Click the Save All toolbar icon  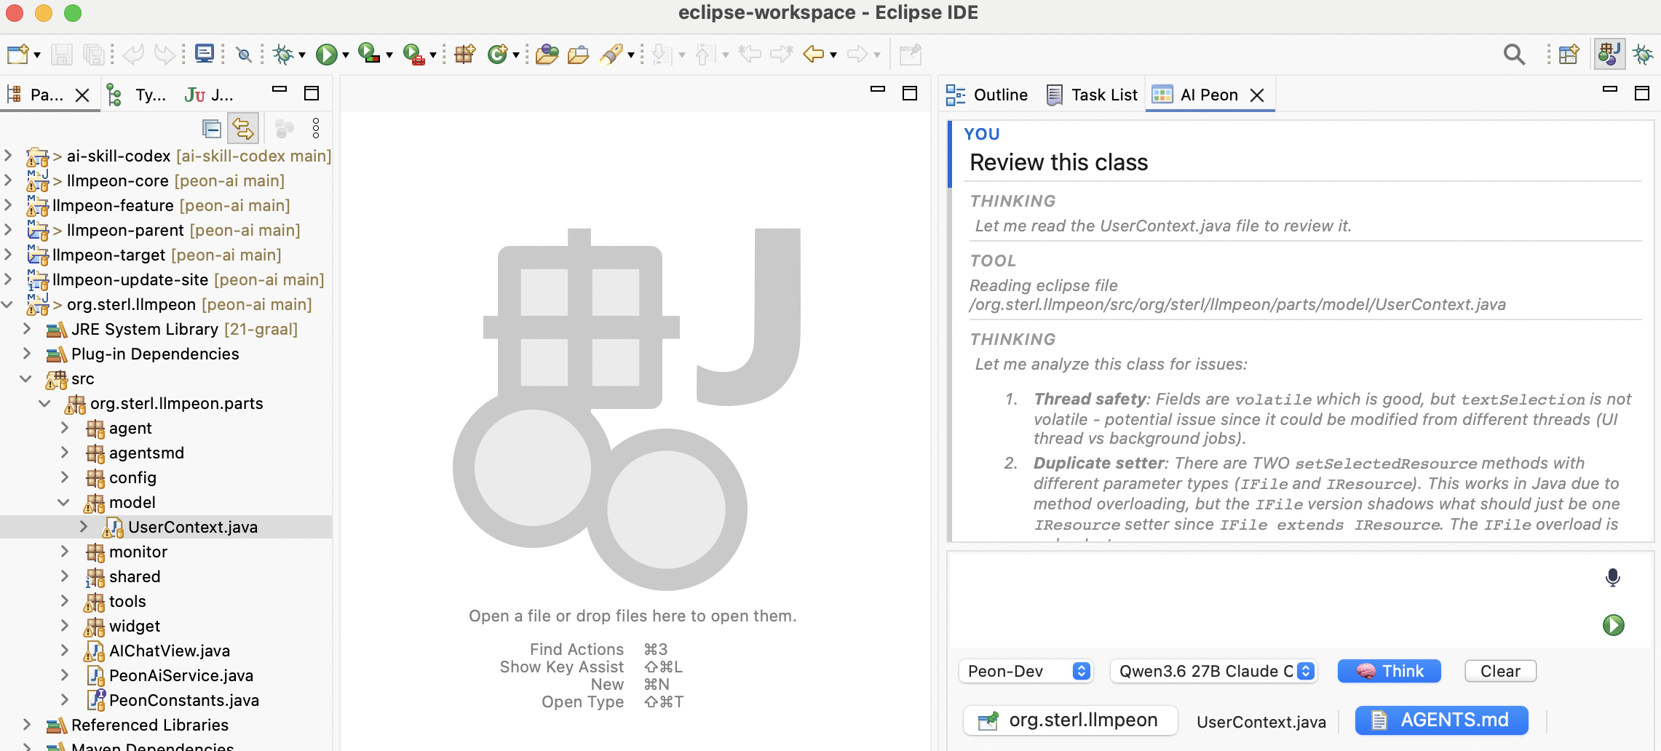[94, 54]
